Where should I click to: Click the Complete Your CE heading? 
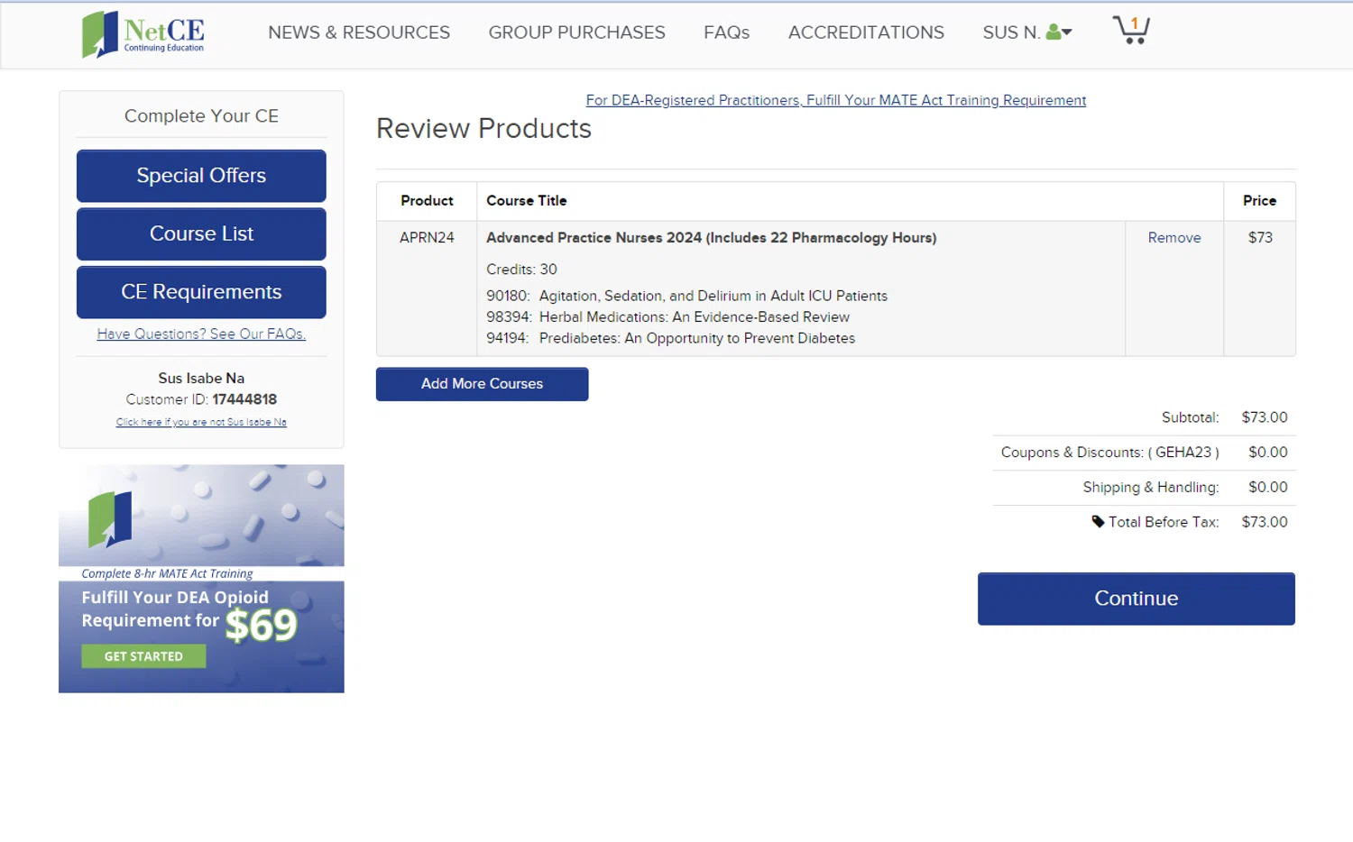coord(201,116)
